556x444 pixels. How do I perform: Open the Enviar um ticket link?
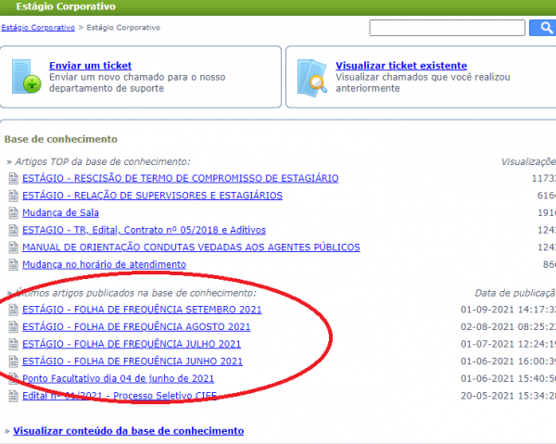(x=90, y=66)
